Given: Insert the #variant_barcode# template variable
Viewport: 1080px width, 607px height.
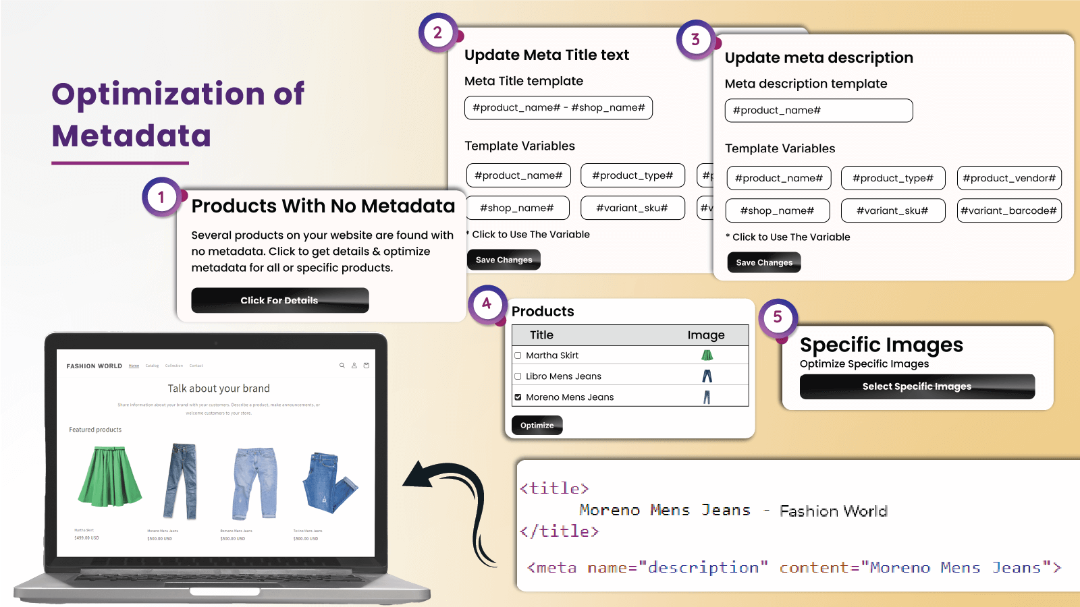Looking at the screenshot, I should (1008, 210).
